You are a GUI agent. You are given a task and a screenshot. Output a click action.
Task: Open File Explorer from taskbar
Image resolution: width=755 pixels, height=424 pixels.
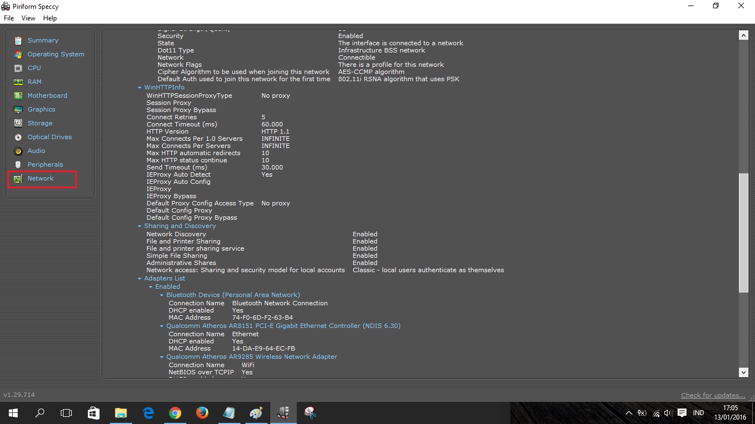click(x=121, y=412)
